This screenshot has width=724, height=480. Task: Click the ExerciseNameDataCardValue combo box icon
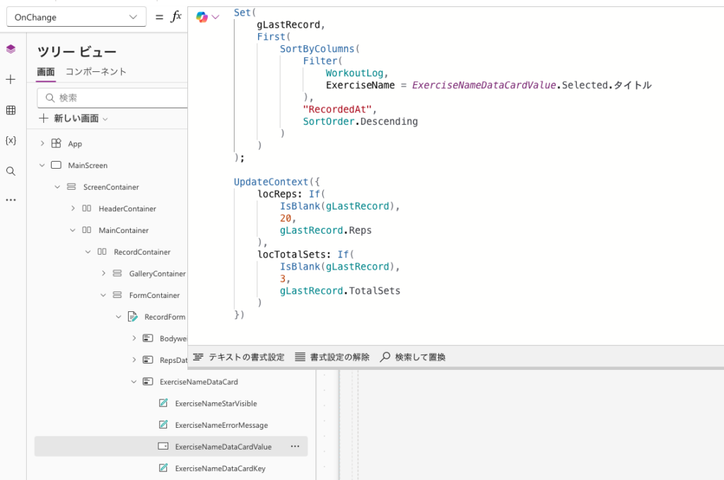point(163,446)
